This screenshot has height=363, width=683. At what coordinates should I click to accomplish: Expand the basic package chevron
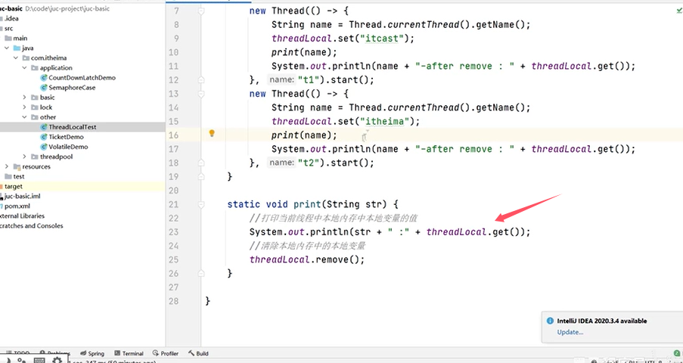(24, 98)
